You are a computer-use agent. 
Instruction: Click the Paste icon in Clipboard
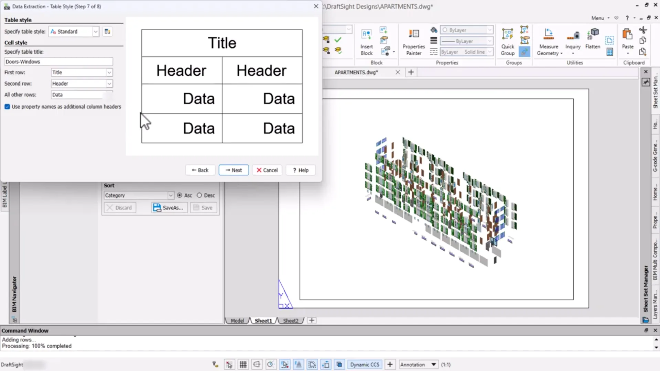627,35
